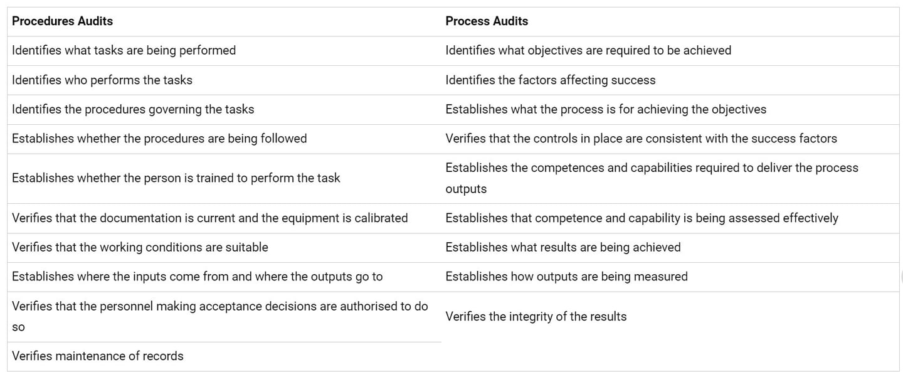Click 'Identifies the factors affecting success' cell

click(x=670, y=80)
